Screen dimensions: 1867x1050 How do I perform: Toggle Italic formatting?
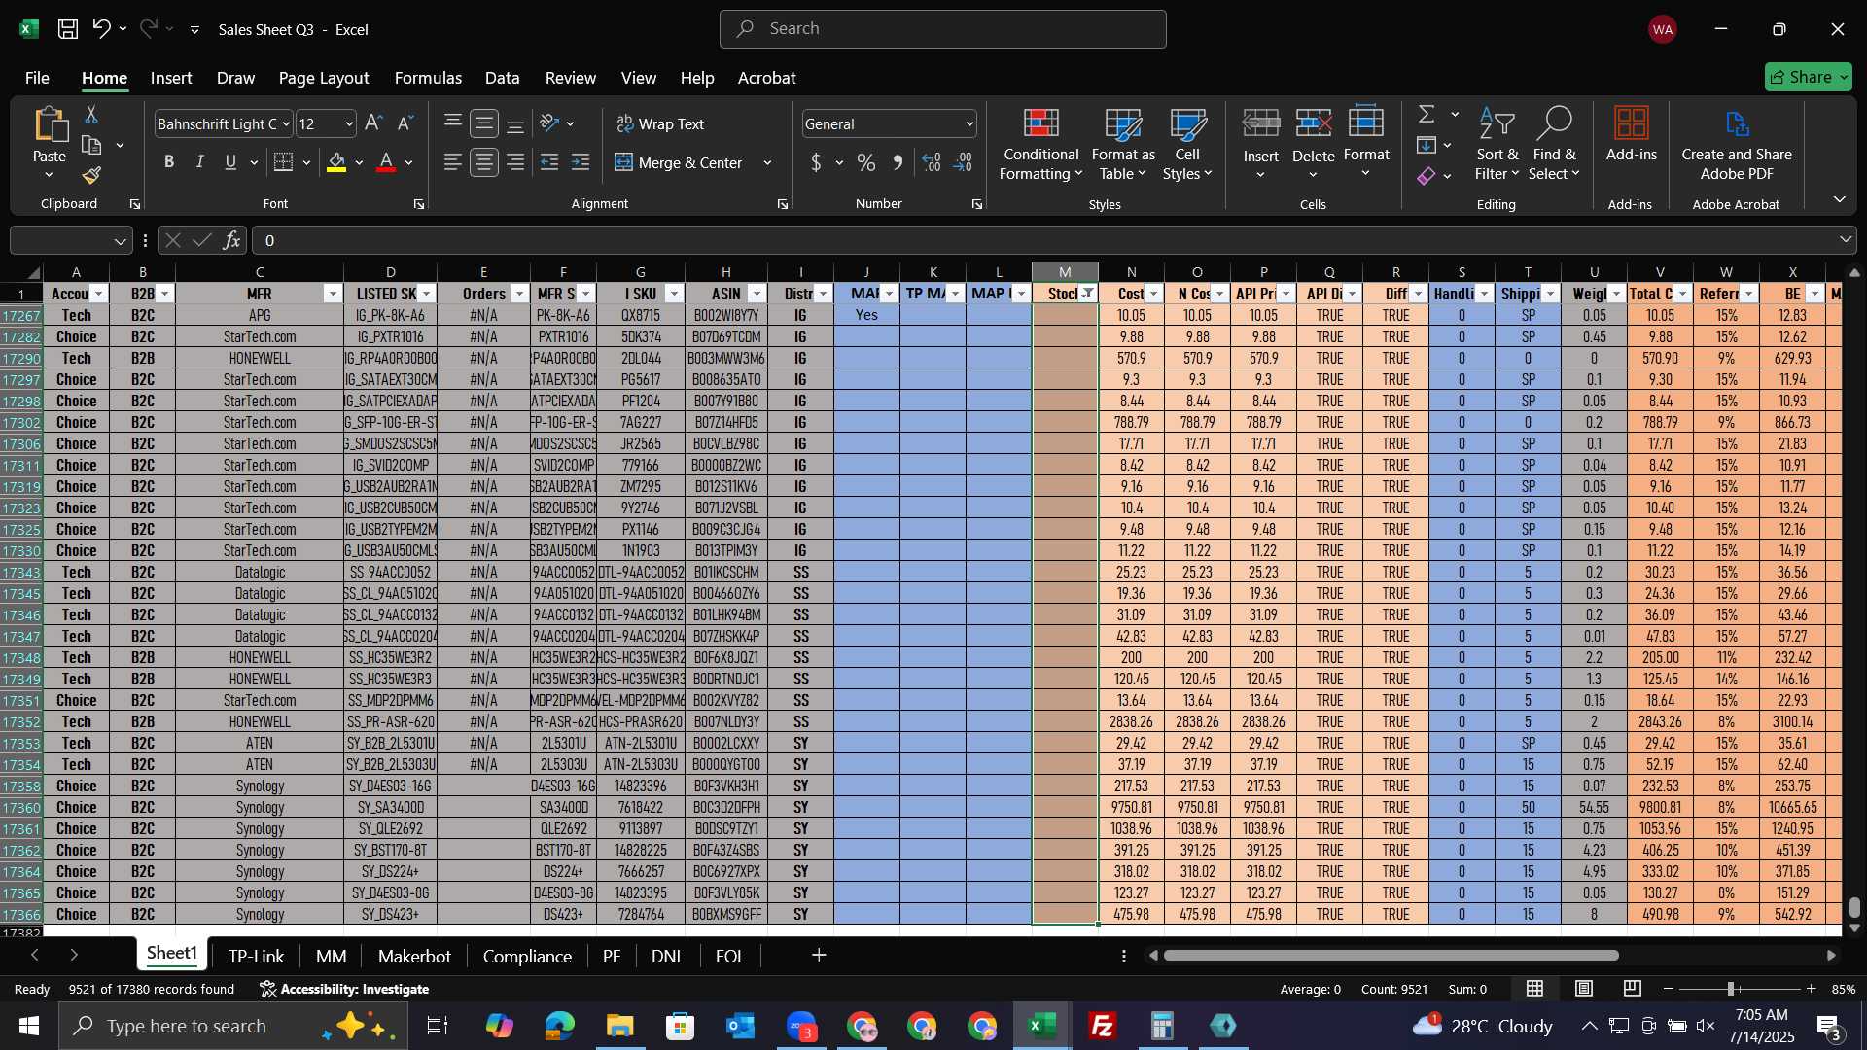200,162
